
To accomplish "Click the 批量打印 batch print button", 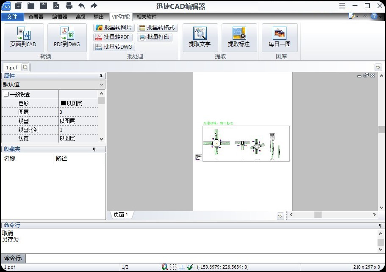I will pos(154,37).
